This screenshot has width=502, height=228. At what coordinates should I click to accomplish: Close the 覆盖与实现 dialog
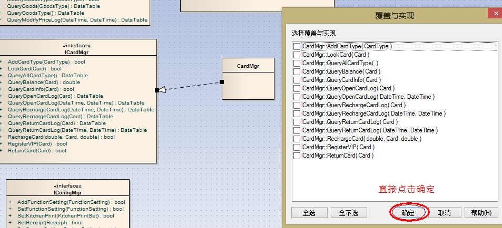(x=495, y=14)
